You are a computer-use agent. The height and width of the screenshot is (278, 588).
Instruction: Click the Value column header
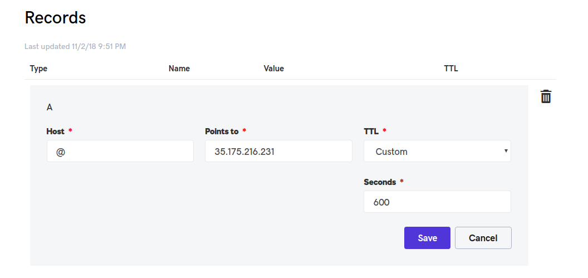pos(274,69)
